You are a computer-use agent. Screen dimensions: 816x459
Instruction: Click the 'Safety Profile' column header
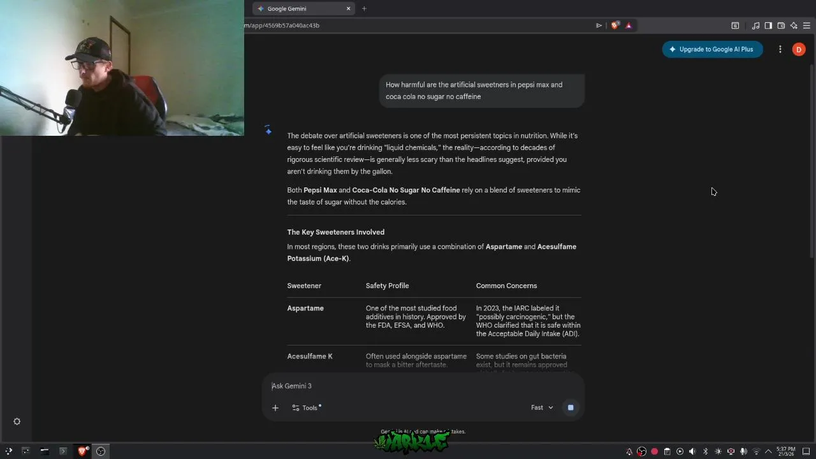pyautogui.click(x=387, y=286)
